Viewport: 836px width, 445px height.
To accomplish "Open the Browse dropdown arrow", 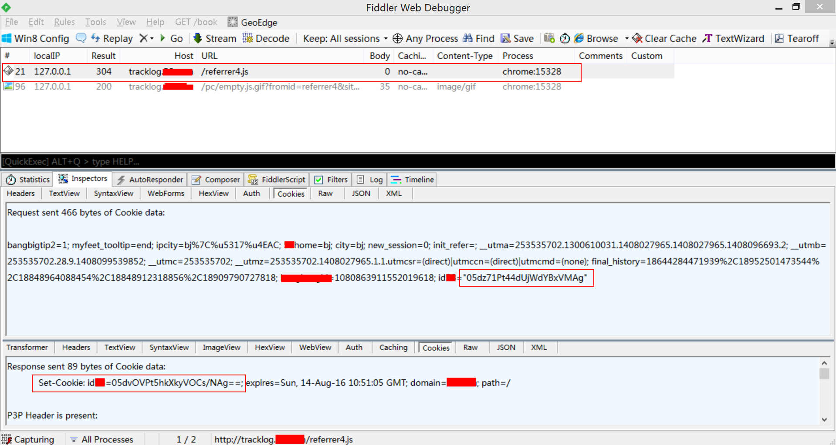I will 626,38.
